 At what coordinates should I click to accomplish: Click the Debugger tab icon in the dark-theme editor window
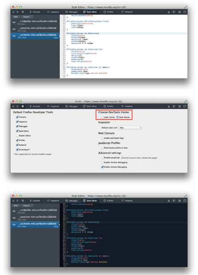point(67,201)
